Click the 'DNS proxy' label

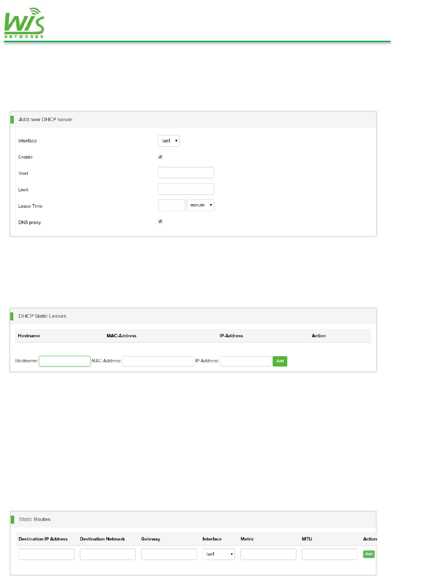coord(29,222)
